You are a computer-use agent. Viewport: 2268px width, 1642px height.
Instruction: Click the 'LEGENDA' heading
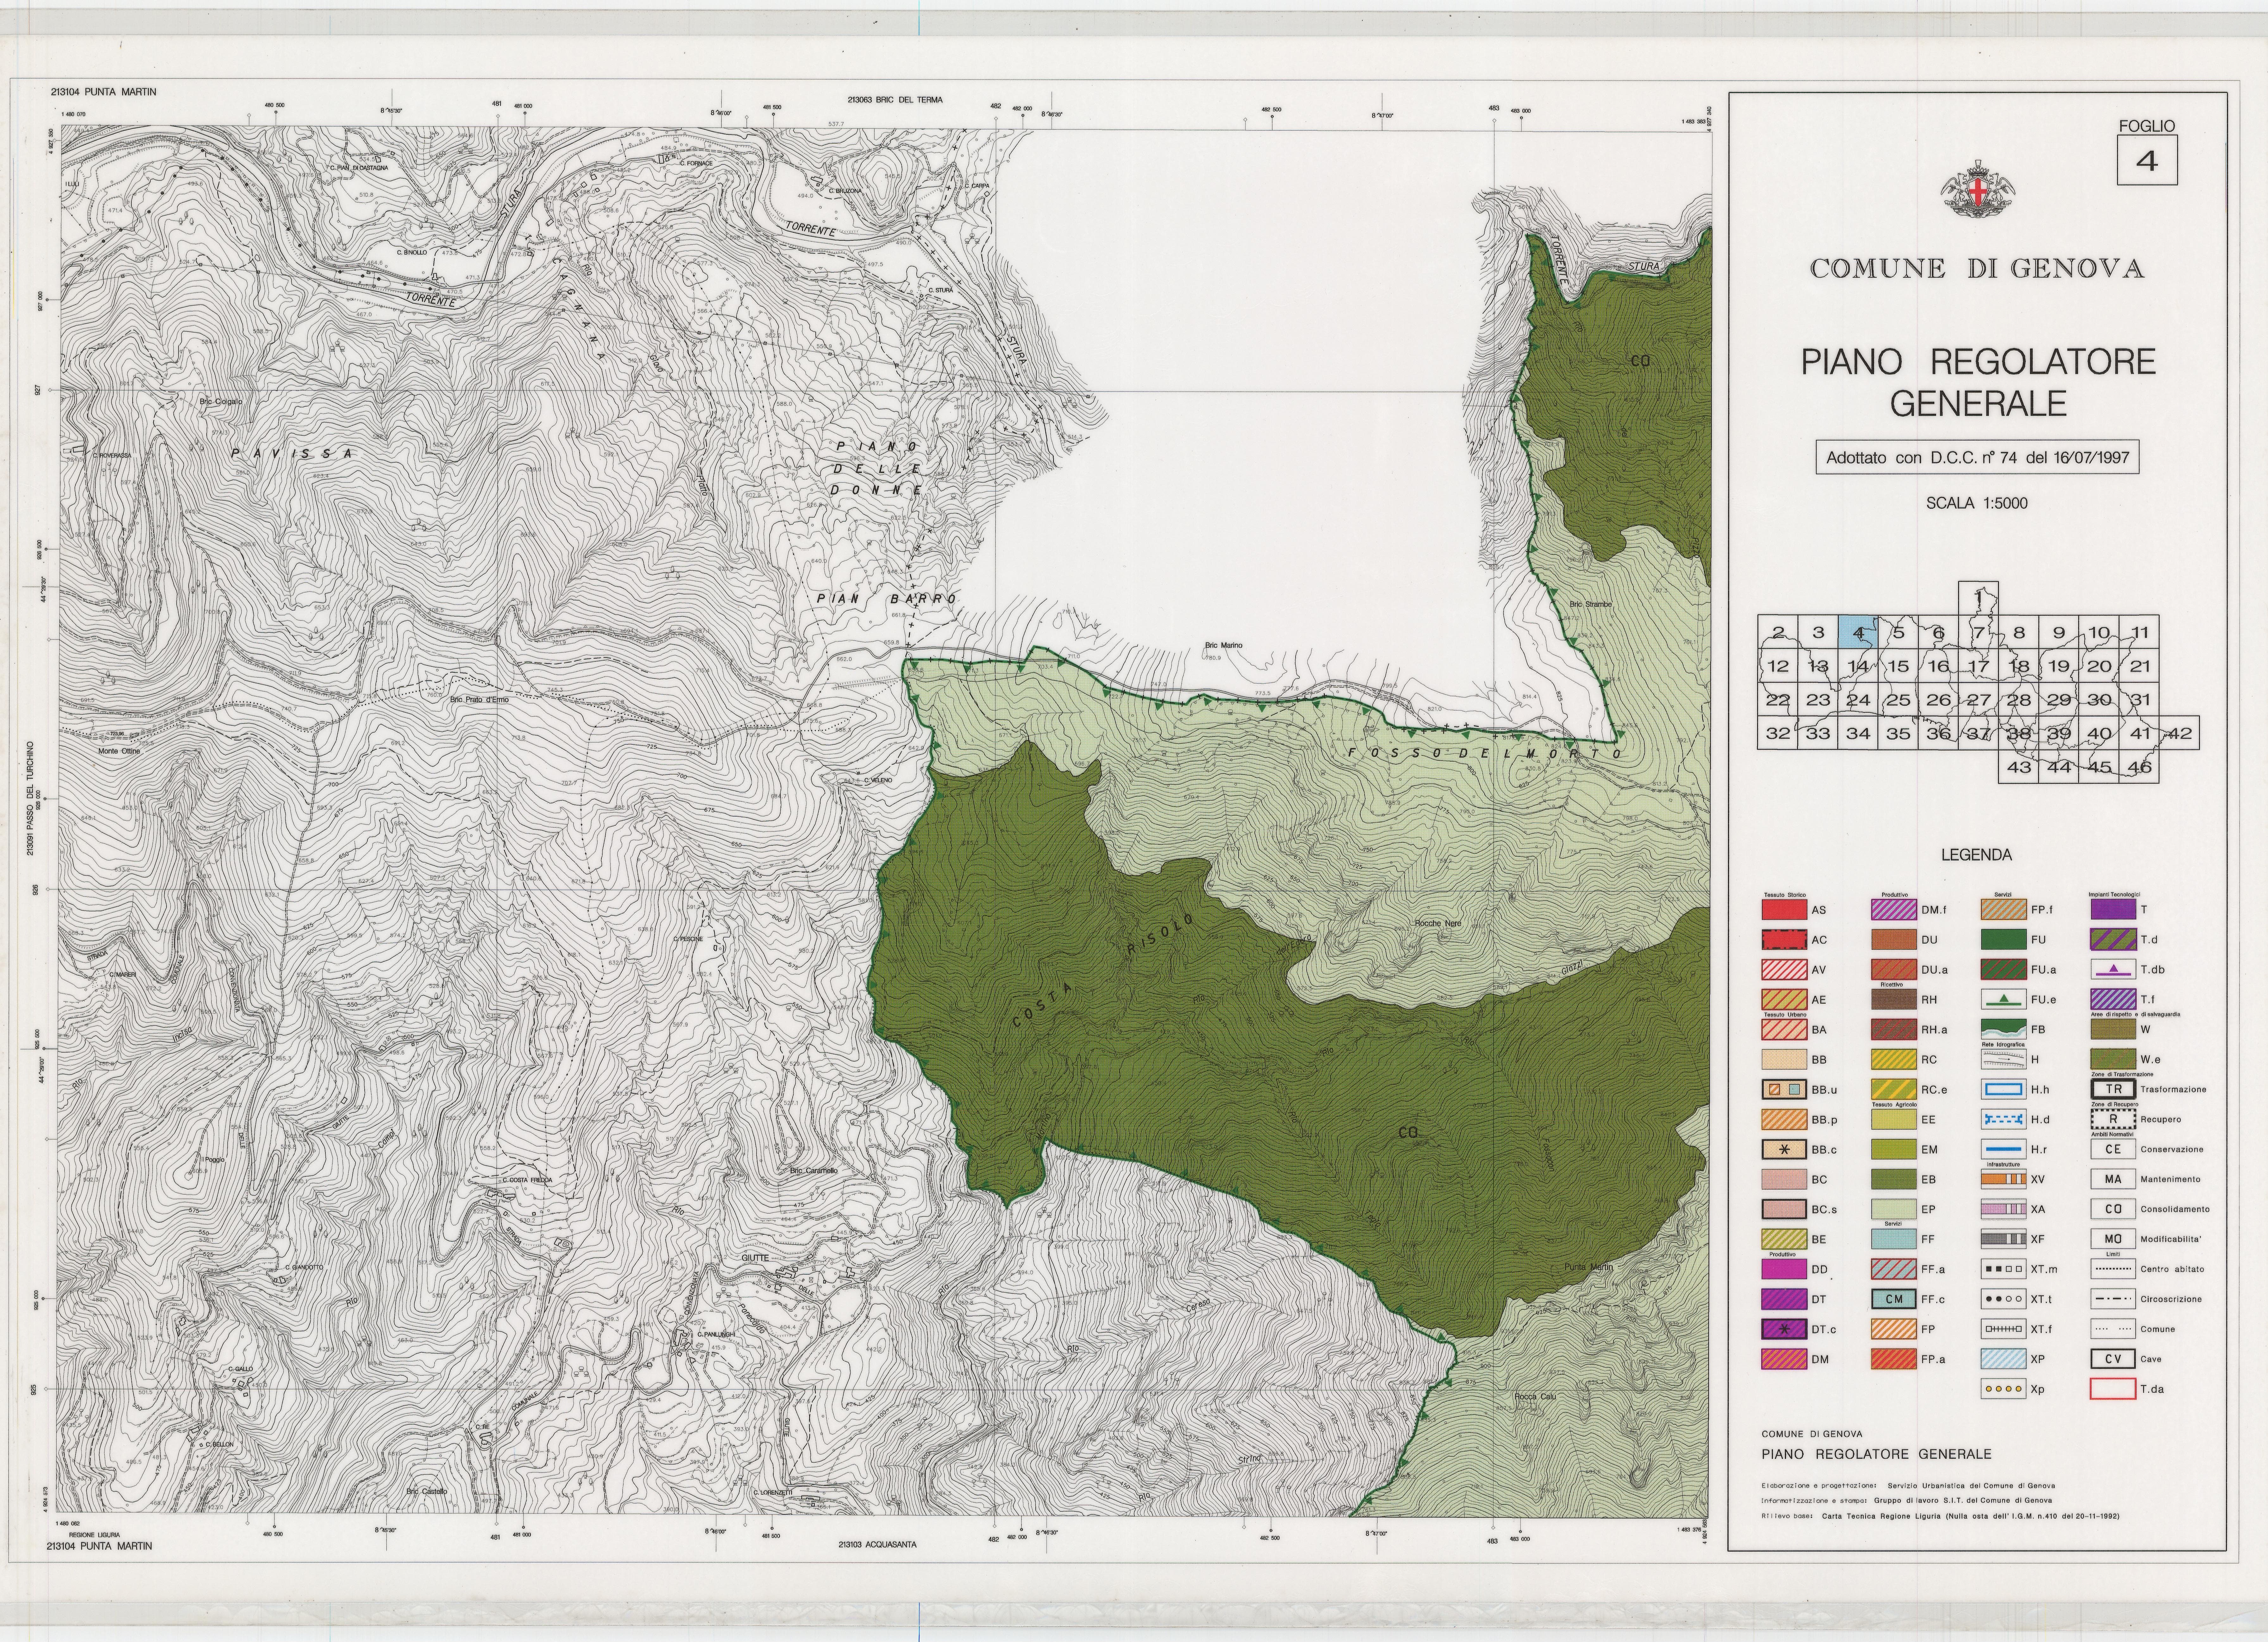pyautogui.click(x=1976, y=855)
